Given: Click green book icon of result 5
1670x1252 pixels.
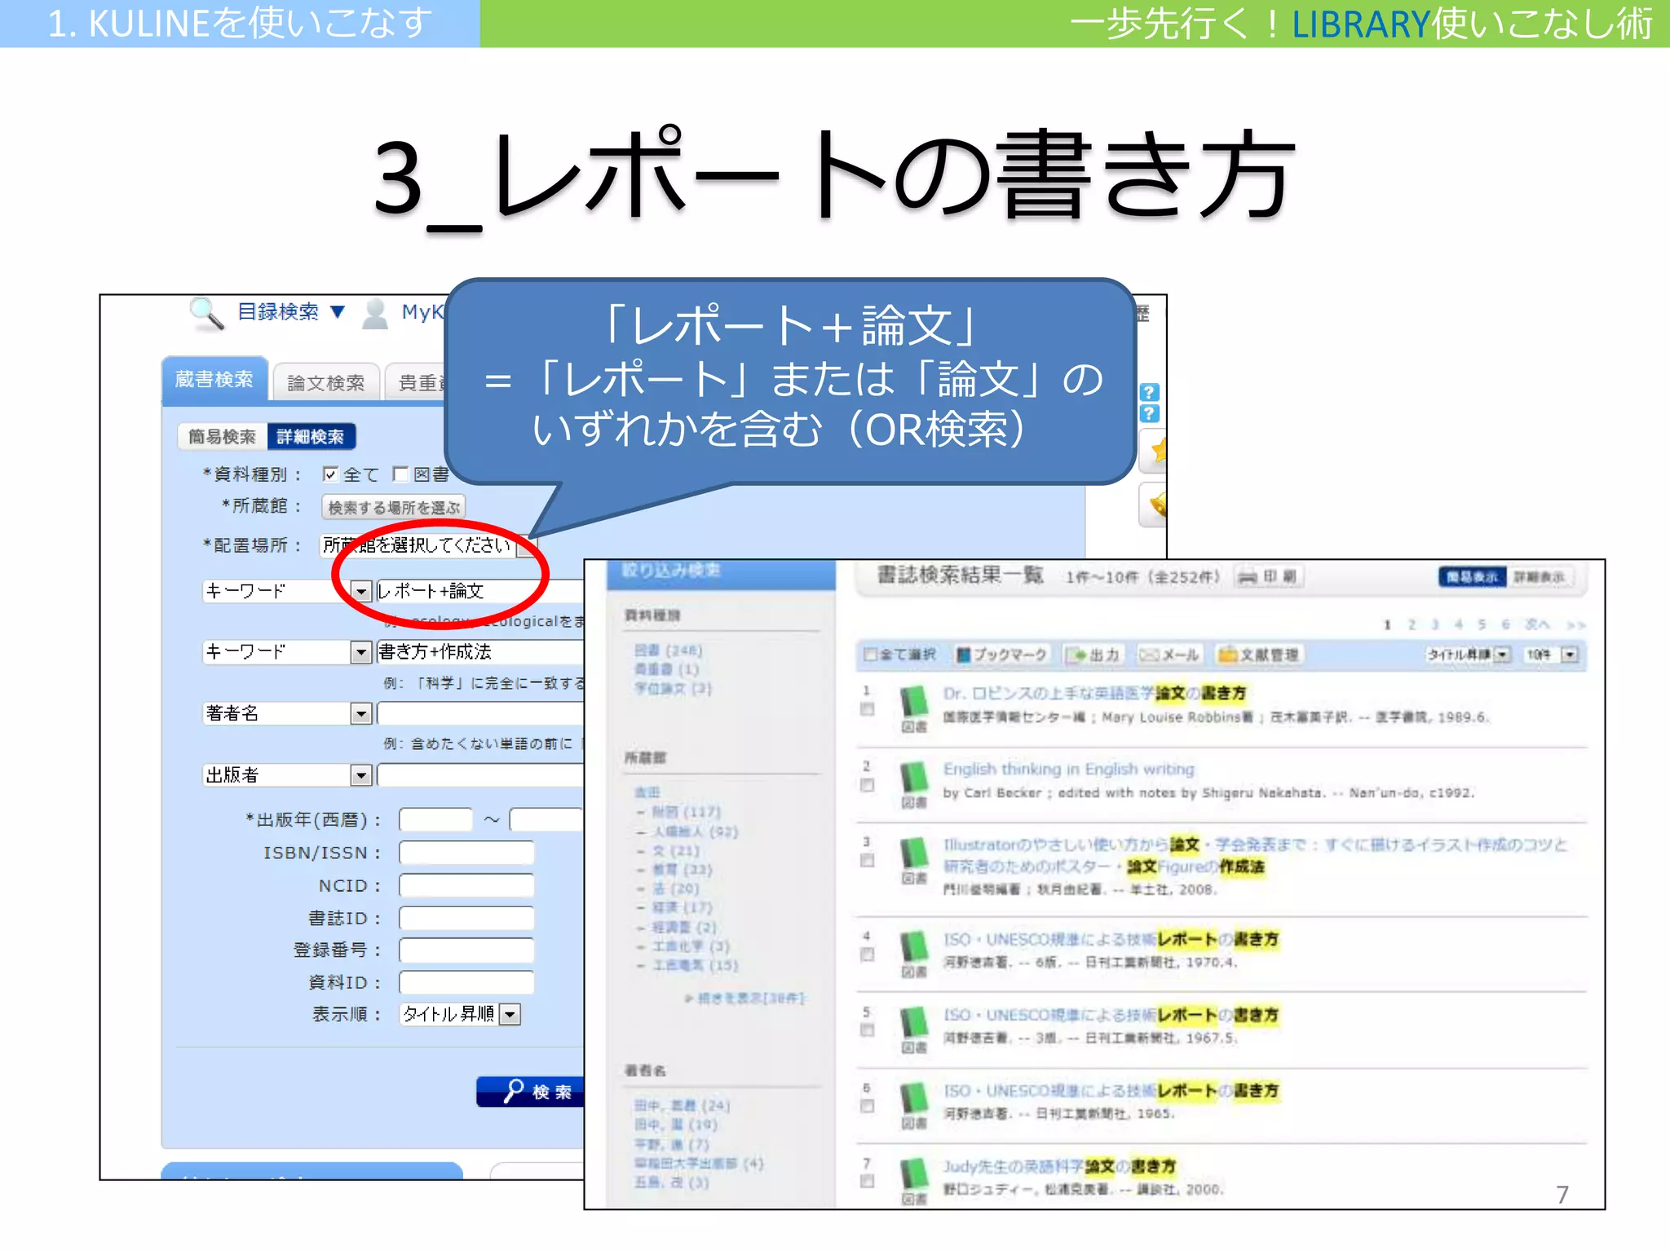Looking at the screenshot, I should 914,1022.
